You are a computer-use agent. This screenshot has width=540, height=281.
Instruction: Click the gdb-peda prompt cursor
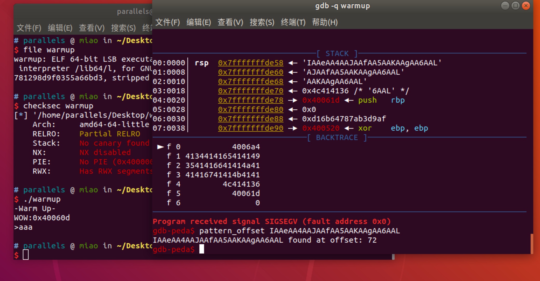pyautogui.click(x=202, y=249)
